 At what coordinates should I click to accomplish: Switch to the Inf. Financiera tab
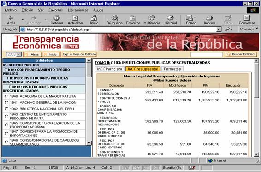click(x=110, y=69)
